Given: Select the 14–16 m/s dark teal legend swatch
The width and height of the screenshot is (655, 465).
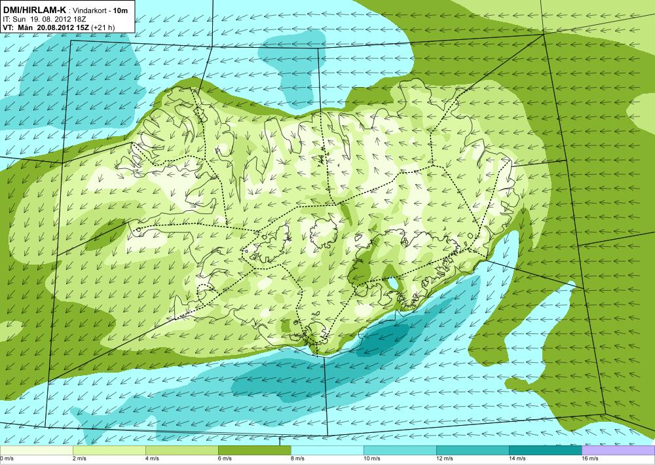Looking at the screenshot, I should [x=545, y=451].
